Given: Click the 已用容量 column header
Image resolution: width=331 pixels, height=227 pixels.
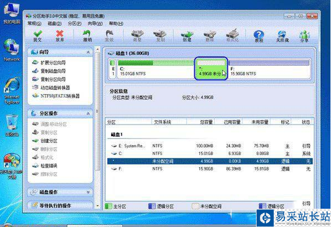Looking at the screenshot, I should click(229, 122).
